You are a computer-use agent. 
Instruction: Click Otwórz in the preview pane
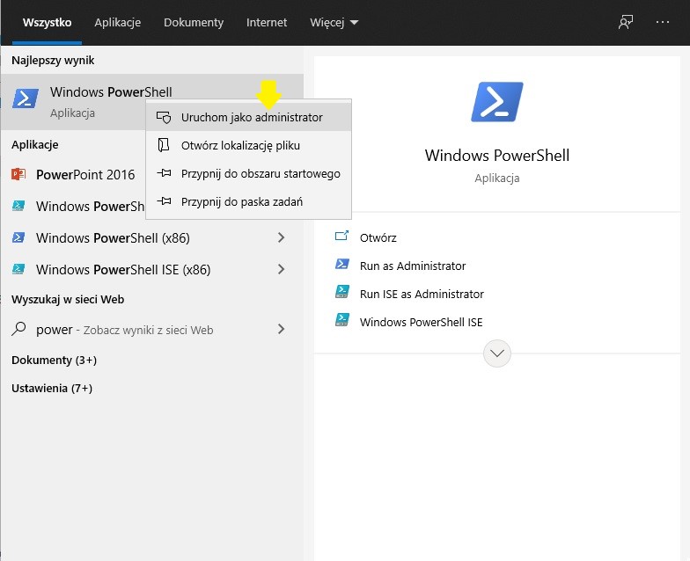(378, 237)
